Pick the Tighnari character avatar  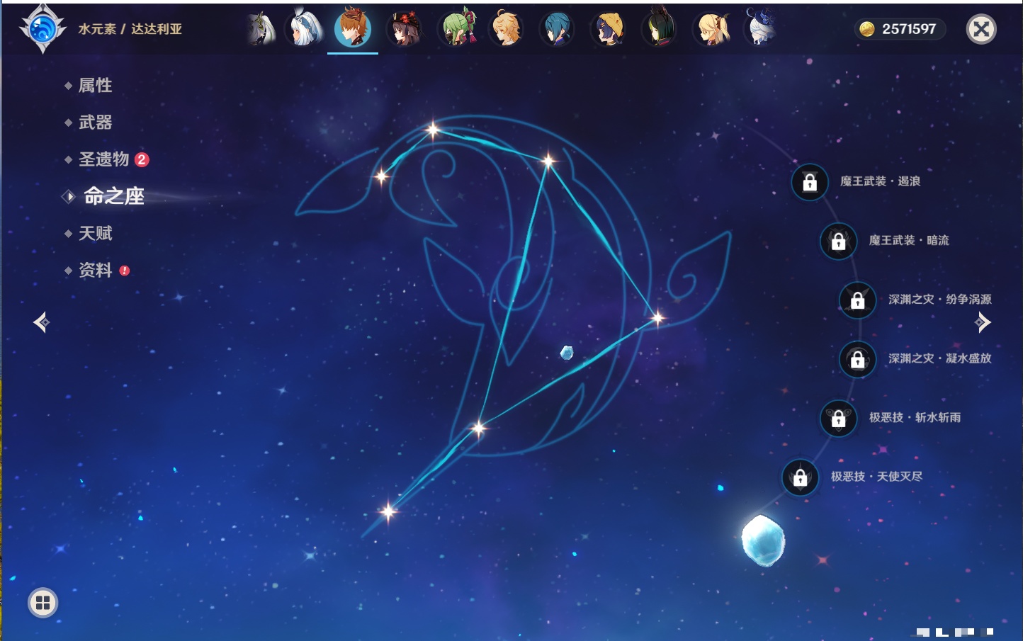point(659,29)
